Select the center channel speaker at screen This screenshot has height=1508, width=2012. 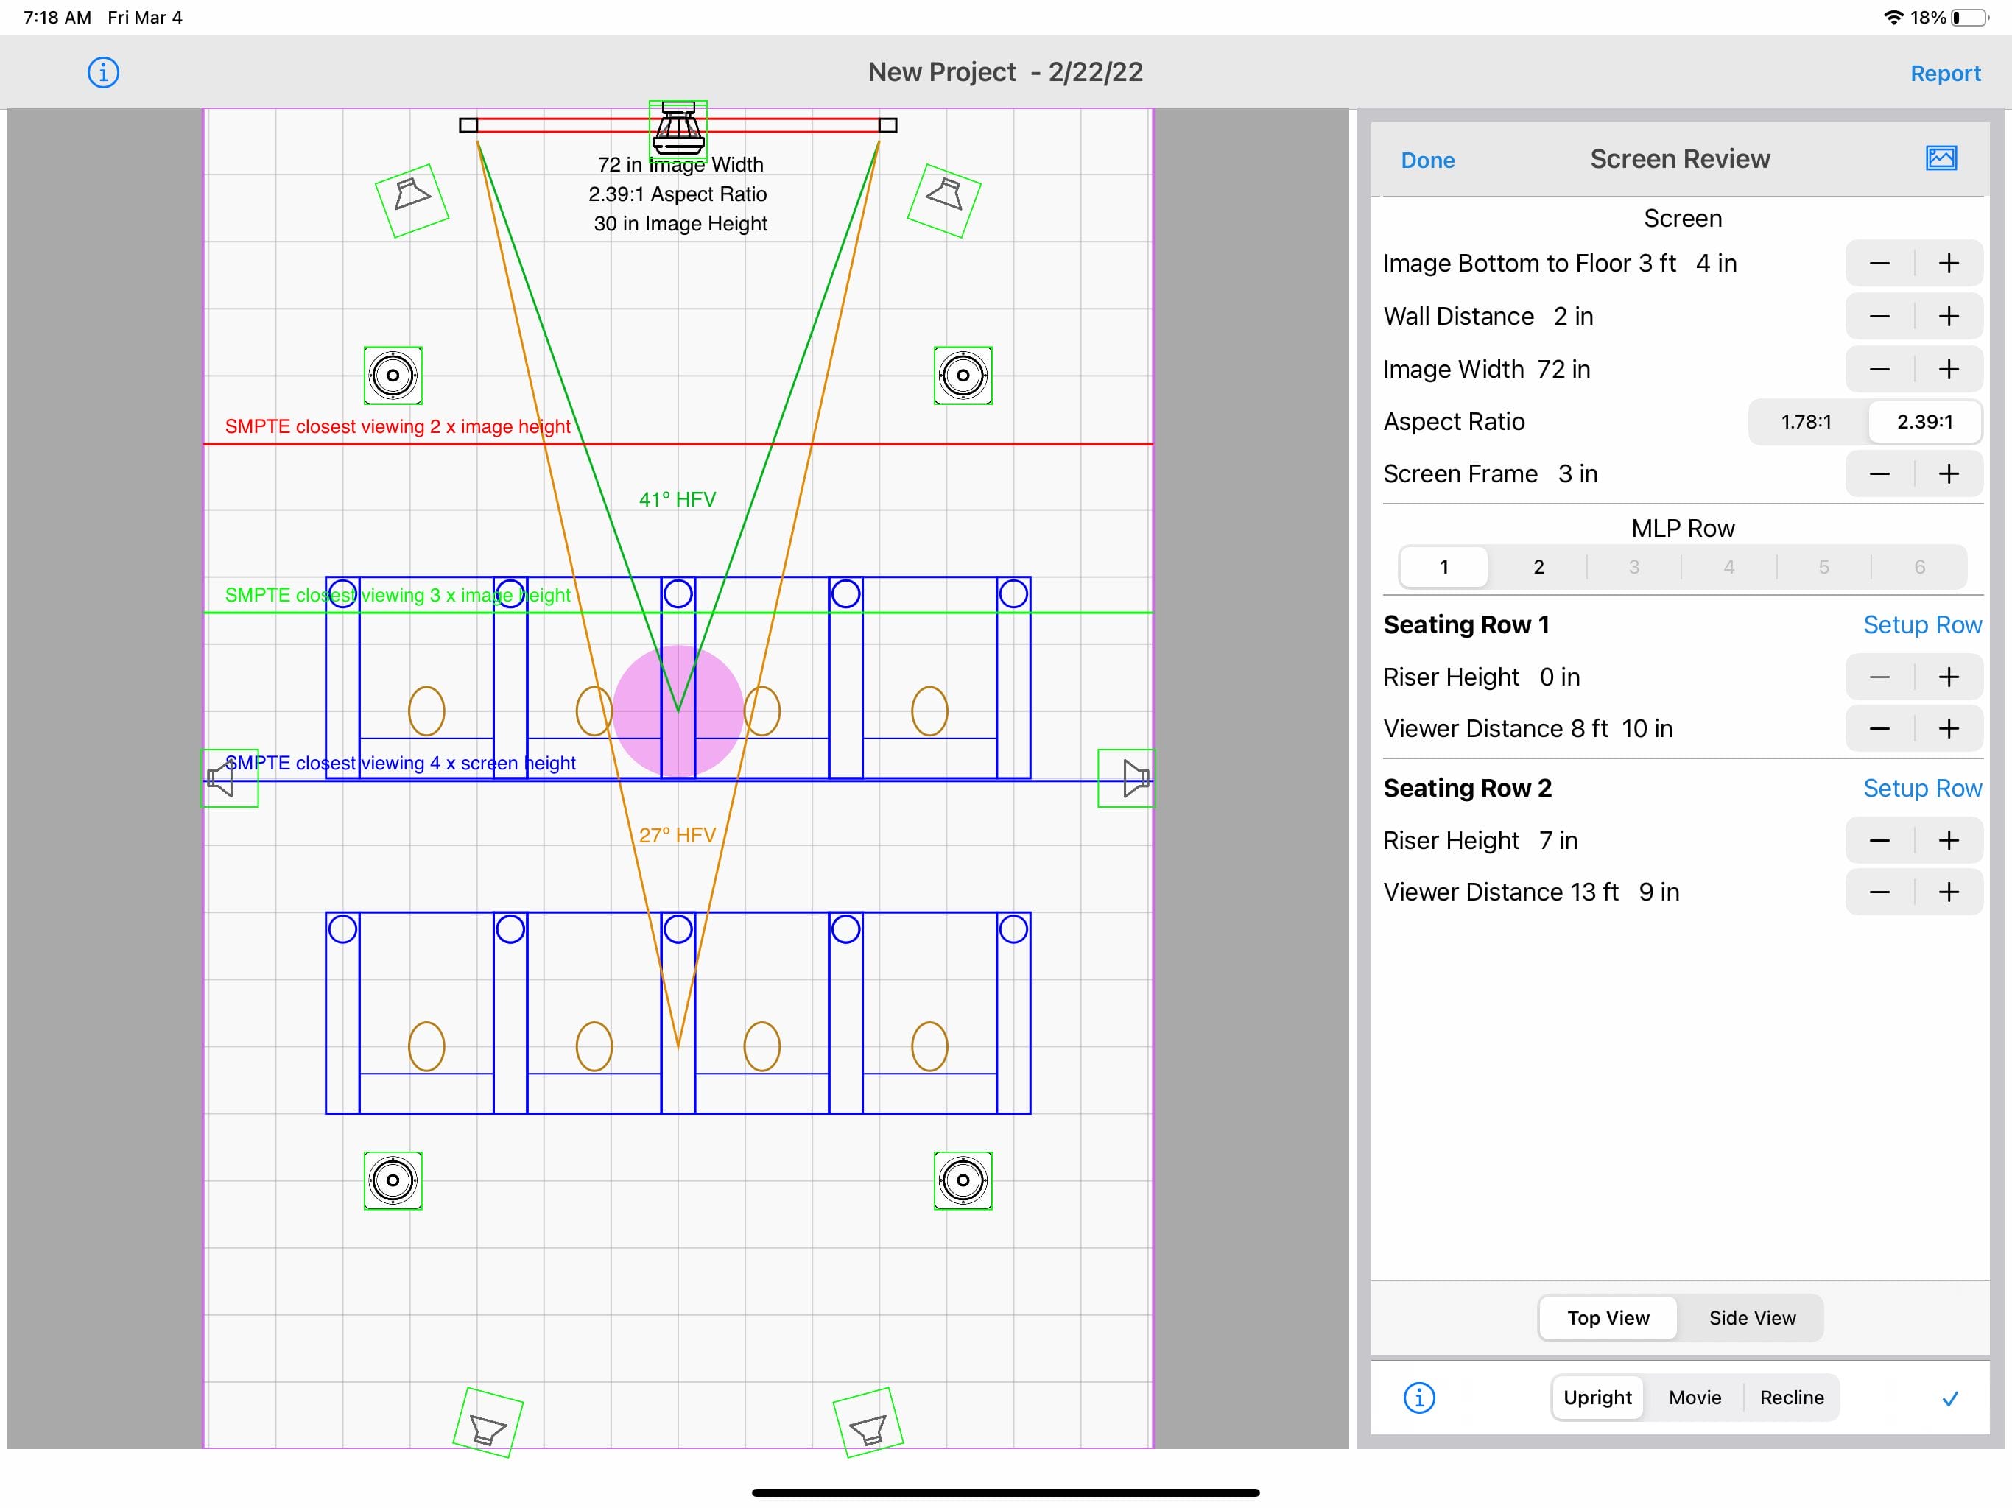pos(678,129)
